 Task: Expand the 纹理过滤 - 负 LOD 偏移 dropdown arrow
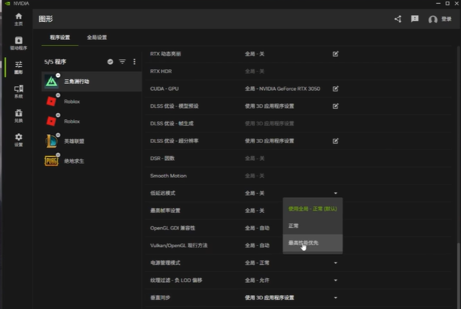335,280
